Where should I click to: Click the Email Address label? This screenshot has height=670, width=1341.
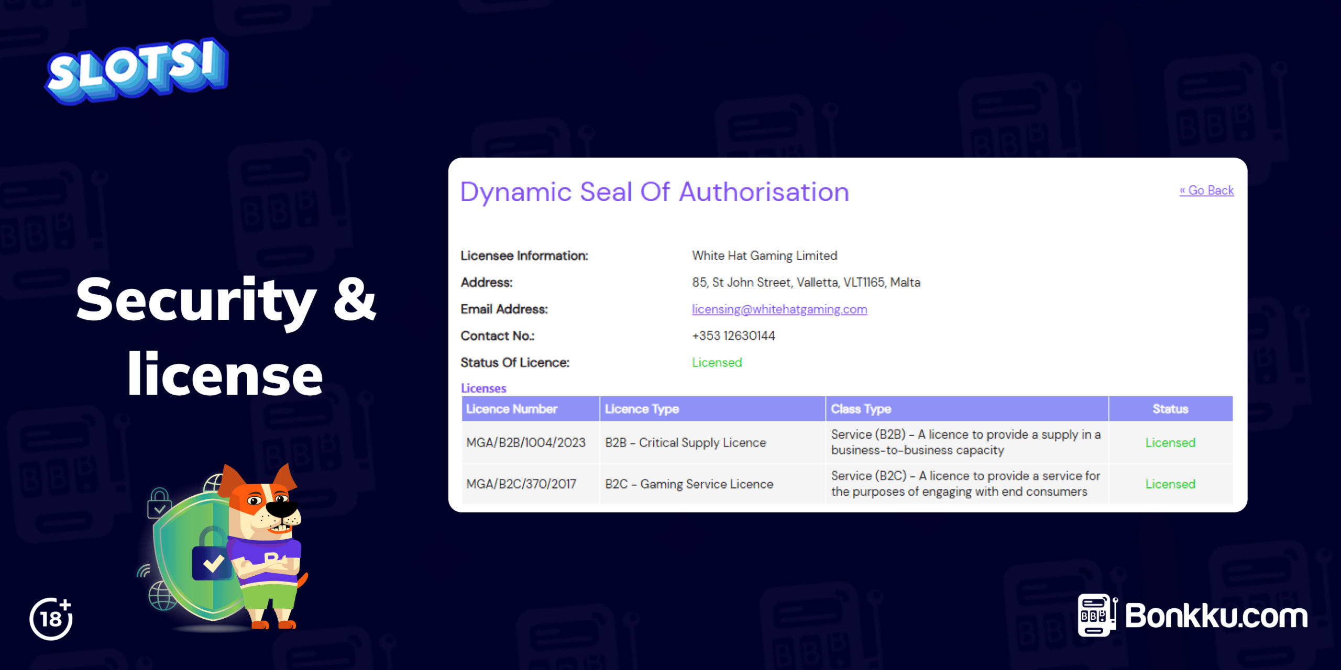[504, 309]
